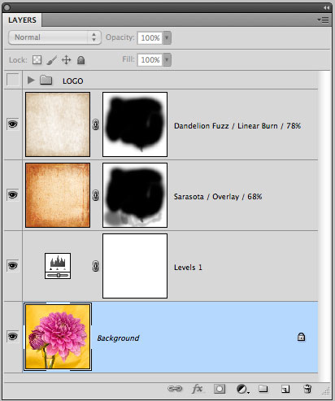Collapse the panel with double-arrow icon

coord(326,8)
